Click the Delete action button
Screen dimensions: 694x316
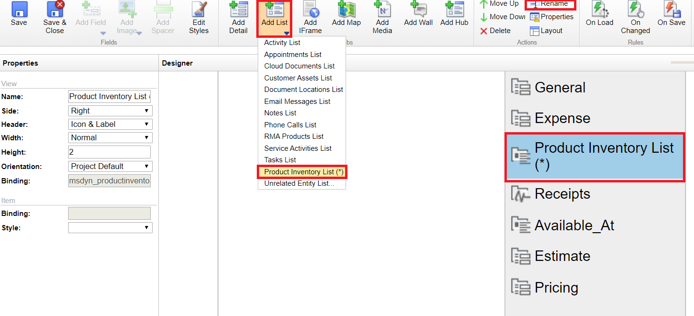[x=495, y=31]
